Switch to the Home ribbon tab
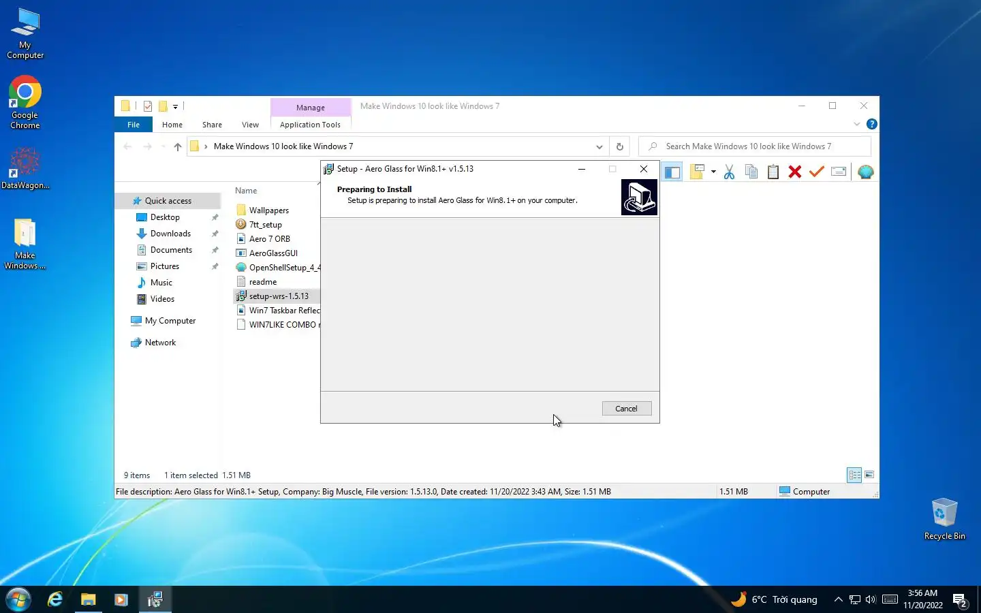Screen dimensions: 981x613 coord(172,125)
